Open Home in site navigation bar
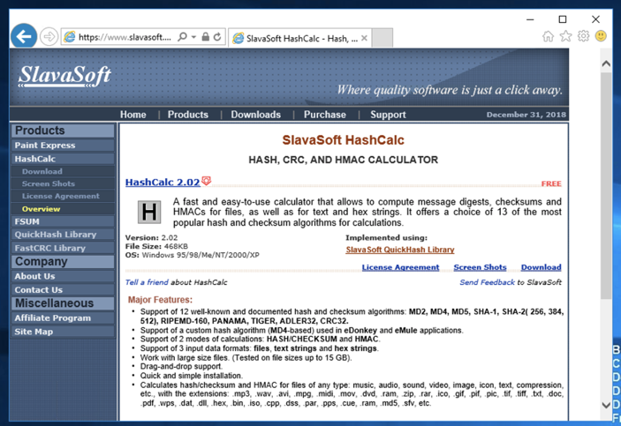This screenshot has height=426, width=621. click(133, 115)
